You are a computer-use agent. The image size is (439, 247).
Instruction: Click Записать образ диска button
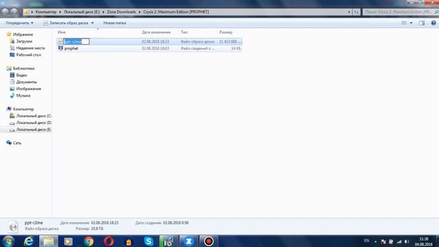point(66,23)
